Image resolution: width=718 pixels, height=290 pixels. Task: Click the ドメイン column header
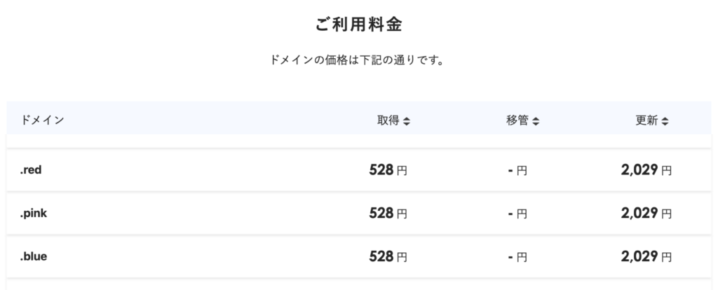click(x=43, y=120)
